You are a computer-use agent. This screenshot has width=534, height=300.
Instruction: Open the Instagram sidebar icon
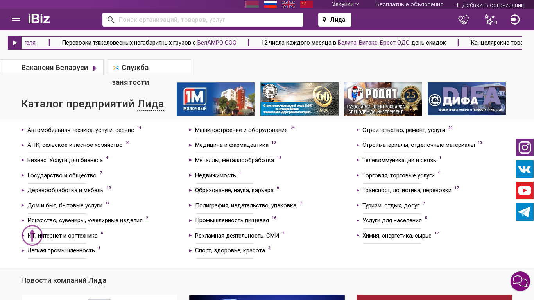(525, 148)
